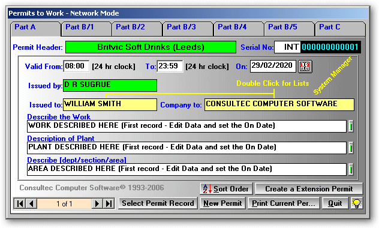The width and height of the screenshot is (379, 228).
Task: Open the Part B/1 tab
Action: click(x=86, y=29)
